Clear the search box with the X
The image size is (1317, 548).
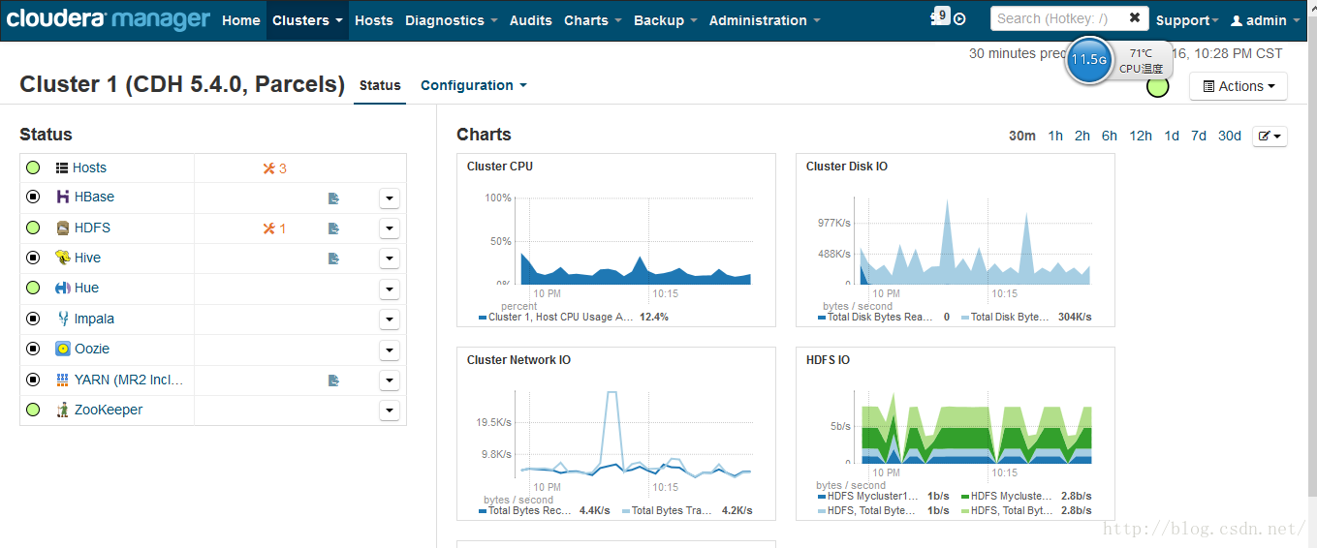click(1135, 18)
